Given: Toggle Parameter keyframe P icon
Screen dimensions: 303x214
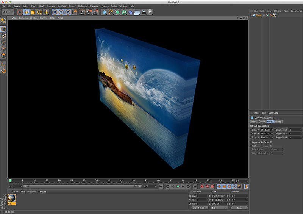Looking at the screenshot, I should click(234, 186).
